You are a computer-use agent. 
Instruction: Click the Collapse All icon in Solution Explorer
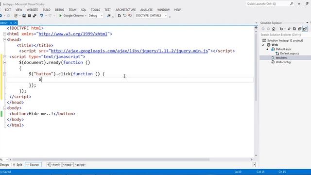300,29
